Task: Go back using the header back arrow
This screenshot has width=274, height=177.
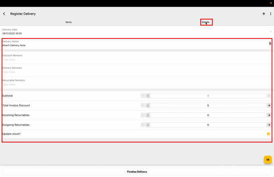Action: coord(4,14)
